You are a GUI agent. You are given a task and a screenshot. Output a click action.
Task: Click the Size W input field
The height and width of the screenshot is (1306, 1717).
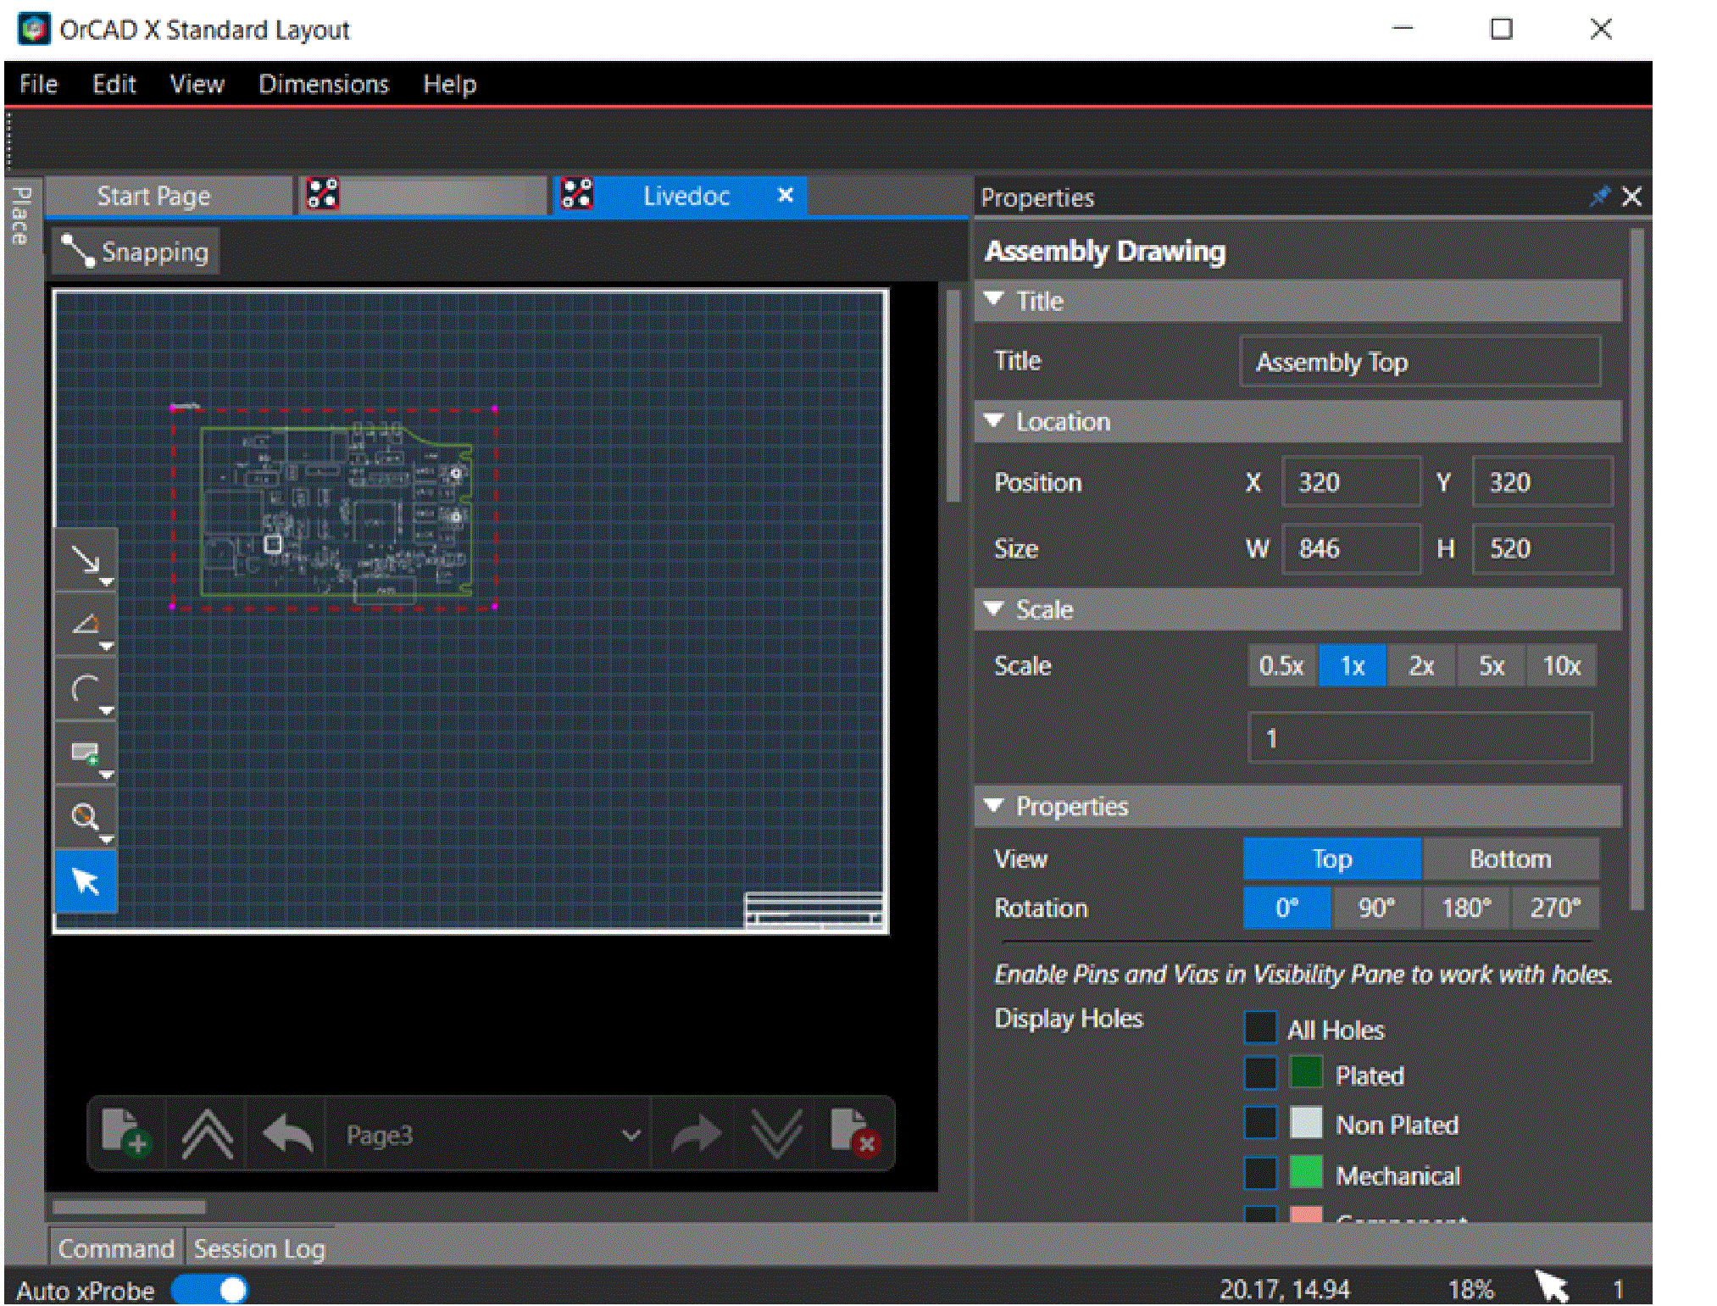click(x=1351, y=548)
